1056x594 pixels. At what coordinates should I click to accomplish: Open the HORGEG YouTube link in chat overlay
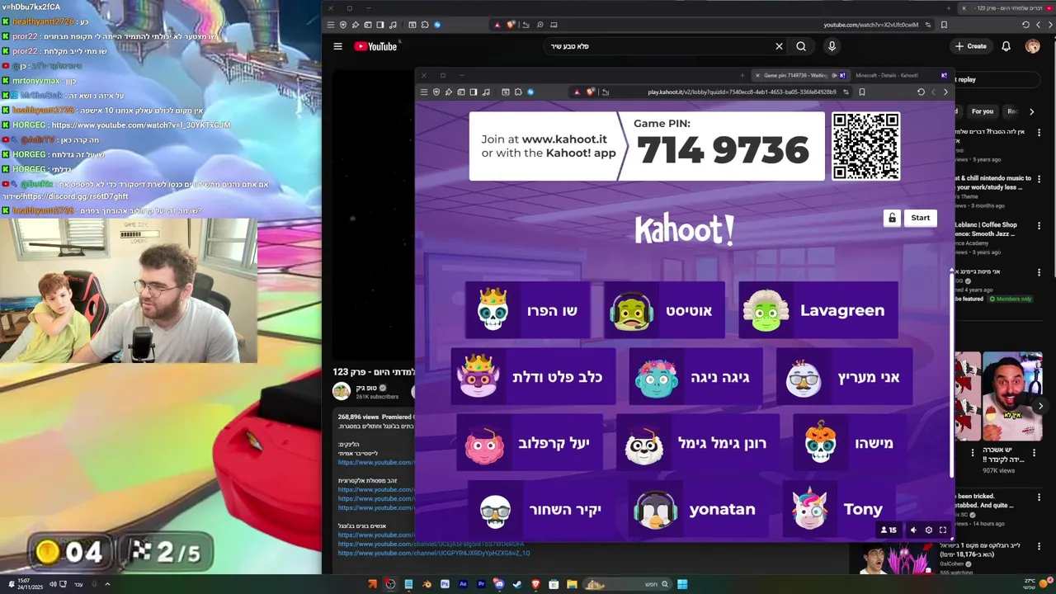pos(141,125)
